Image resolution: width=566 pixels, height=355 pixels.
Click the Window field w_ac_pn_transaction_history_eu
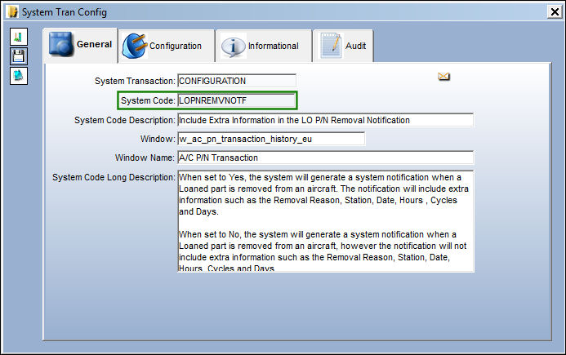click(x=271, y=139)
